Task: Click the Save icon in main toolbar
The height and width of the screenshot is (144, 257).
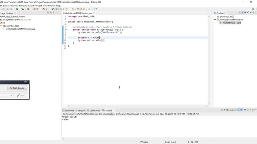Action: 2,9
